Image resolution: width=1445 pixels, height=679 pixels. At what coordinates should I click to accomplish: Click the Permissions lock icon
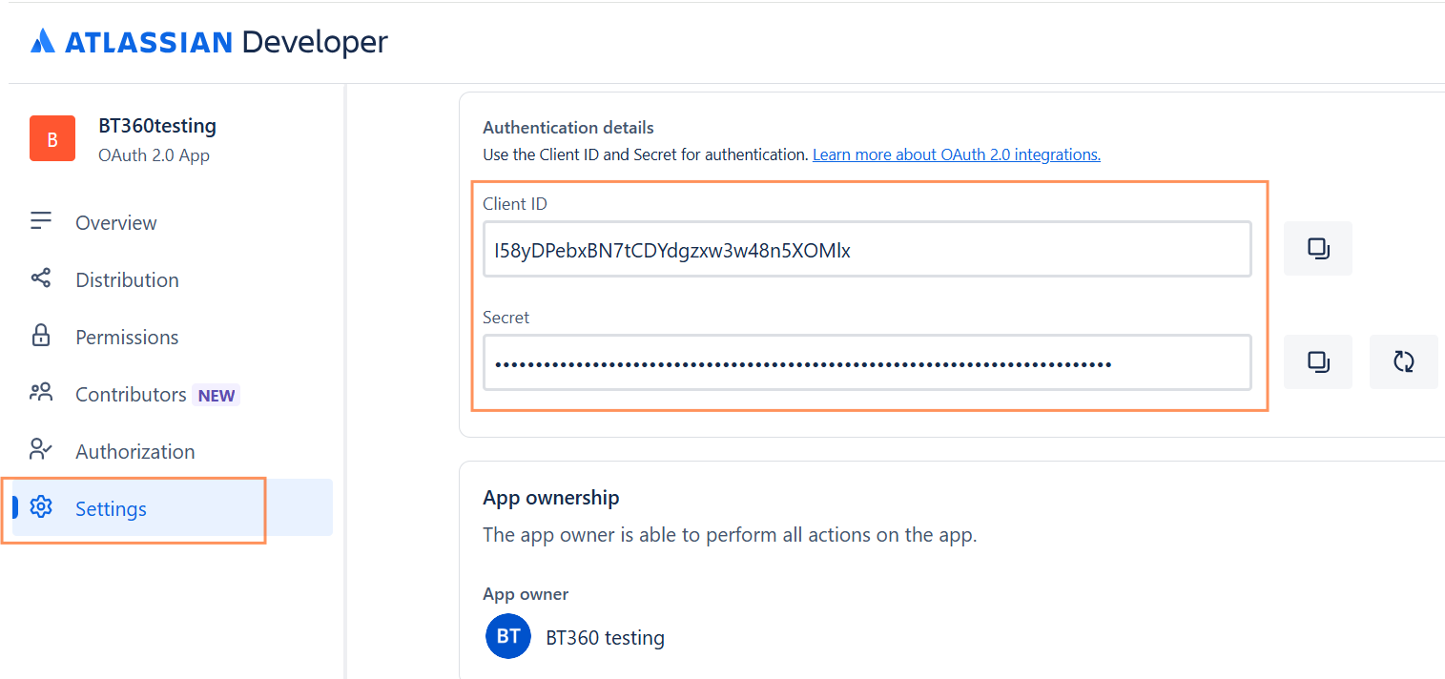(40, 336)
